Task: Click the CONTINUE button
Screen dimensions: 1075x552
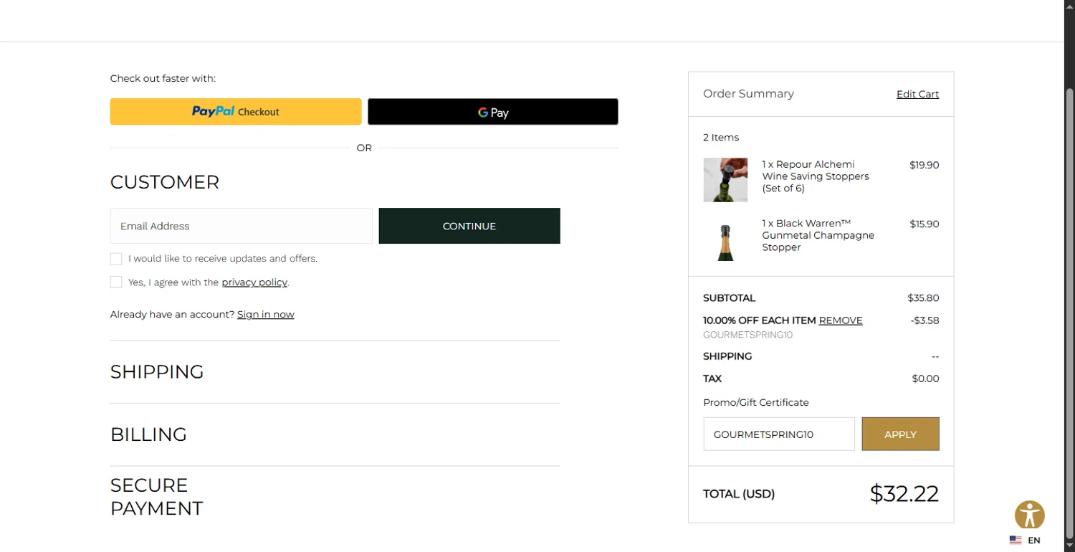Action: 469,226
